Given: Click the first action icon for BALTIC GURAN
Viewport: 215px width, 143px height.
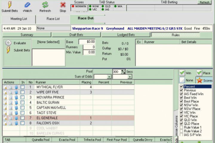Looking at the screenshot, I should (5, 102).
